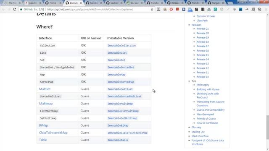Click the scrollbar up arrow
269x151 pixels.
tap(267, 15)
